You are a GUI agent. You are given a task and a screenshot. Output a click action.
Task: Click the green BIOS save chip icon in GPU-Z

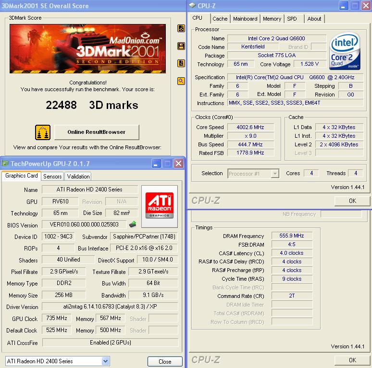pyautogui.click(x=133, y=224)
